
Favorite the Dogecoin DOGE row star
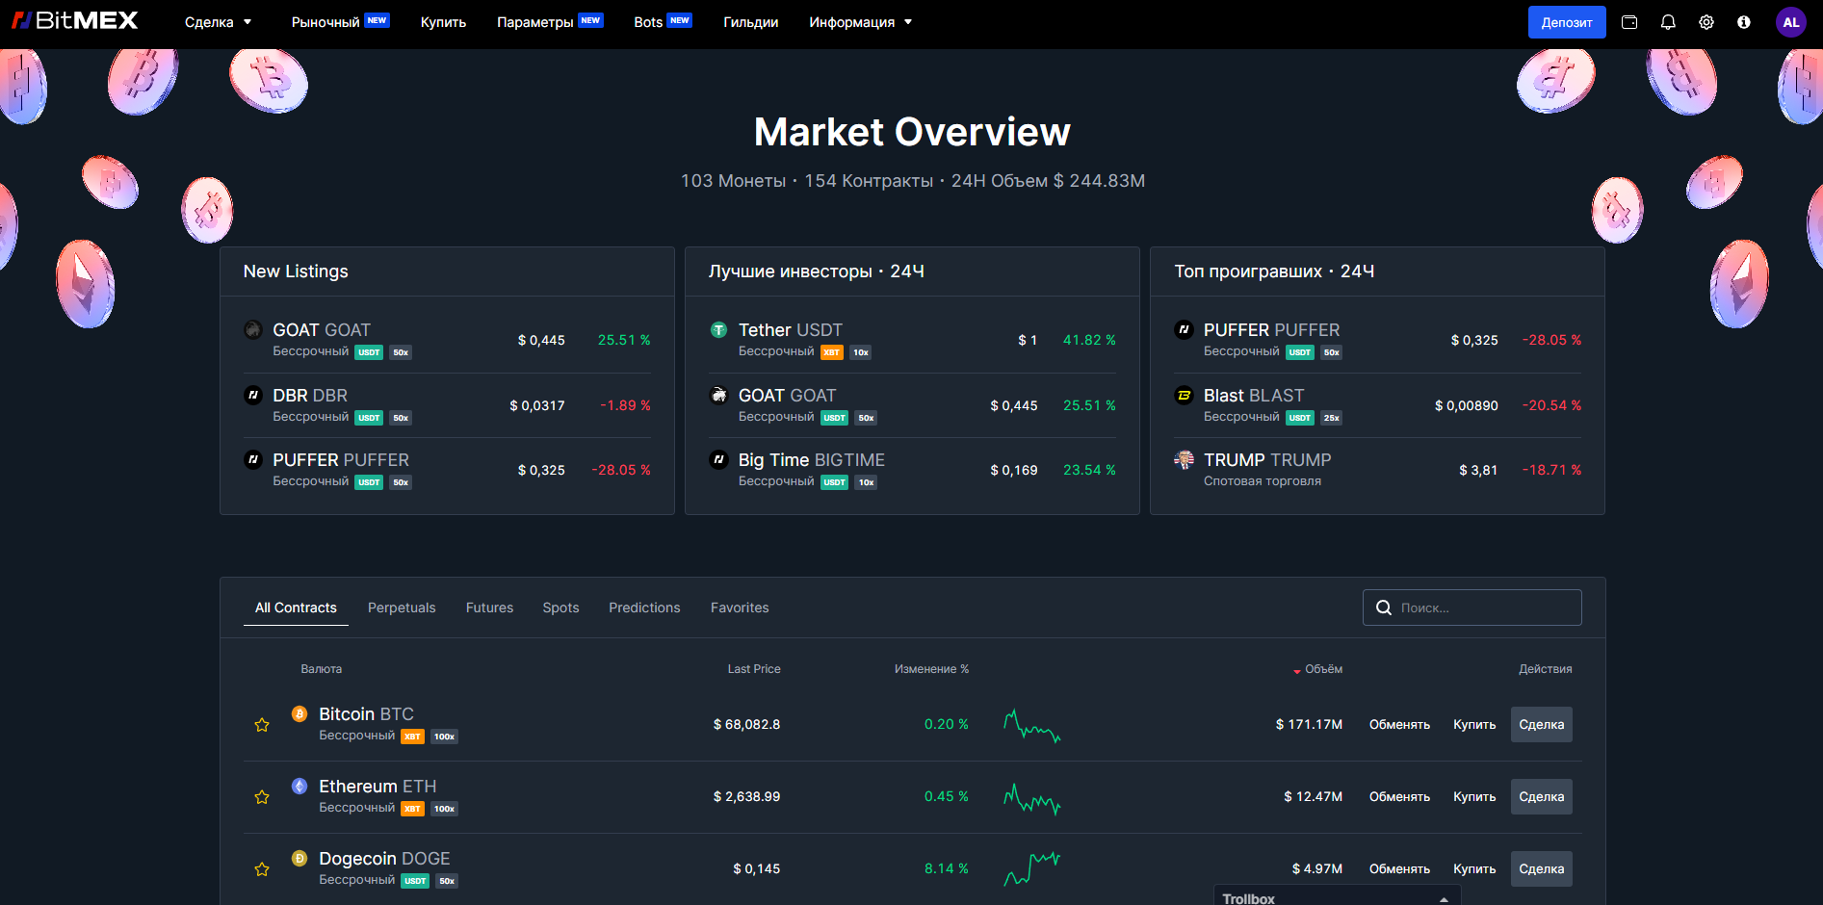click(x=262, y=869)
